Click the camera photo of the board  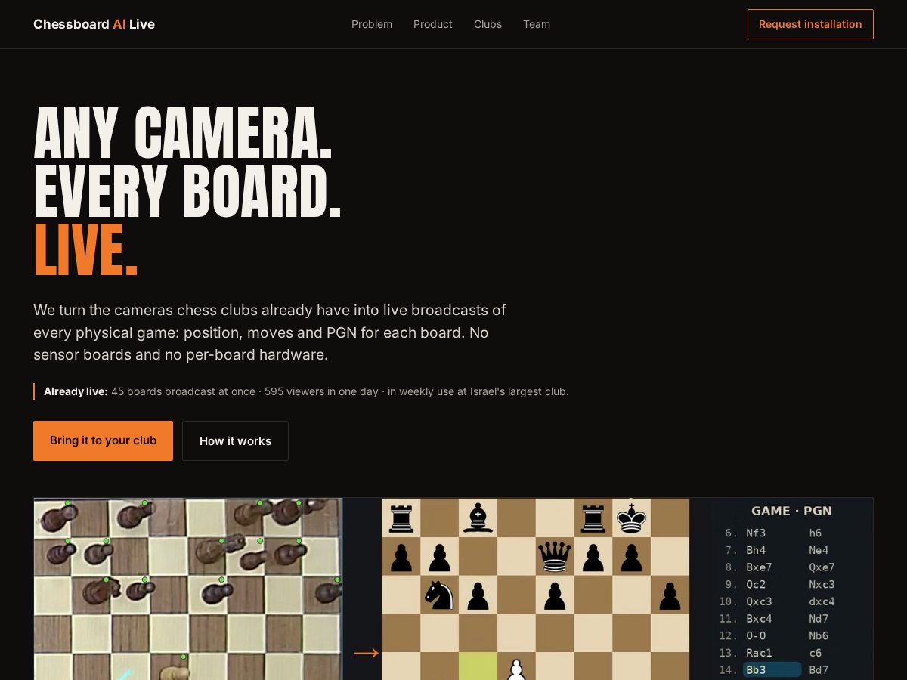(x=188, y=589)
